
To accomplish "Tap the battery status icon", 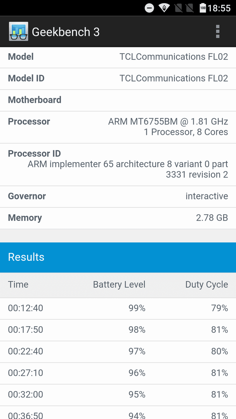I will pos(203,8).
